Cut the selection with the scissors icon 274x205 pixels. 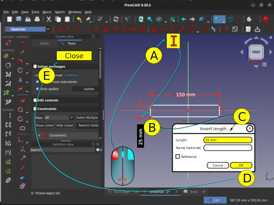coord(49,19)
